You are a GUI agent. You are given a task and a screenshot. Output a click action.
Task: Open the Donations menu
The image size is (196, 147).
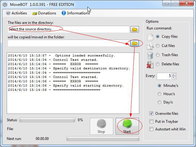tap(44, 13)
